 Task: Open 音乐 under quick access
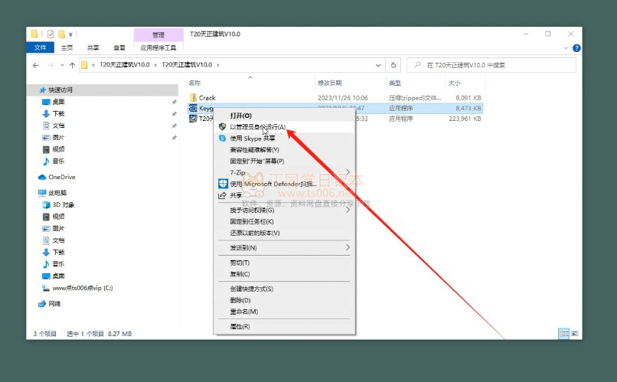tap(58, 161)
